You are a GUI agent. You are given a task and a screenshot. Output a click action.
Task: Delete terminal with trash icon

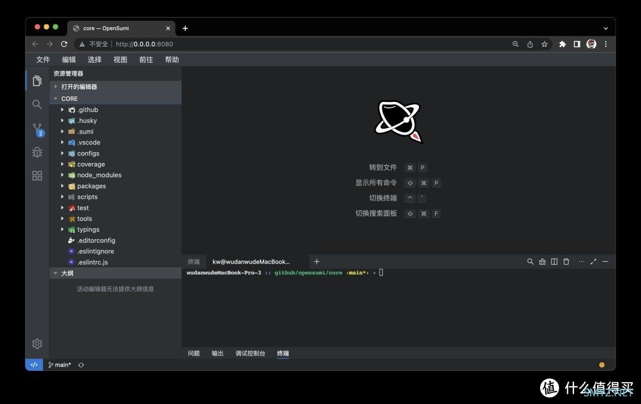pos(566,262)
